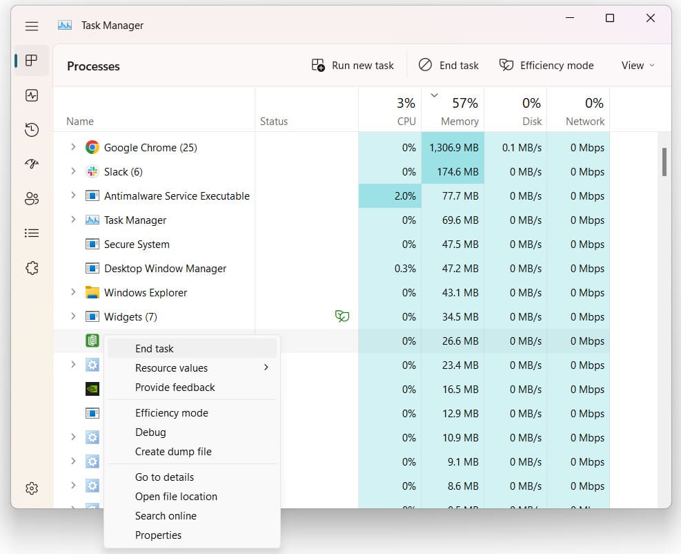The height and width of the screenshot is (554, 681).
Task: Open Services page in sidebar
Action: (31, 268)
